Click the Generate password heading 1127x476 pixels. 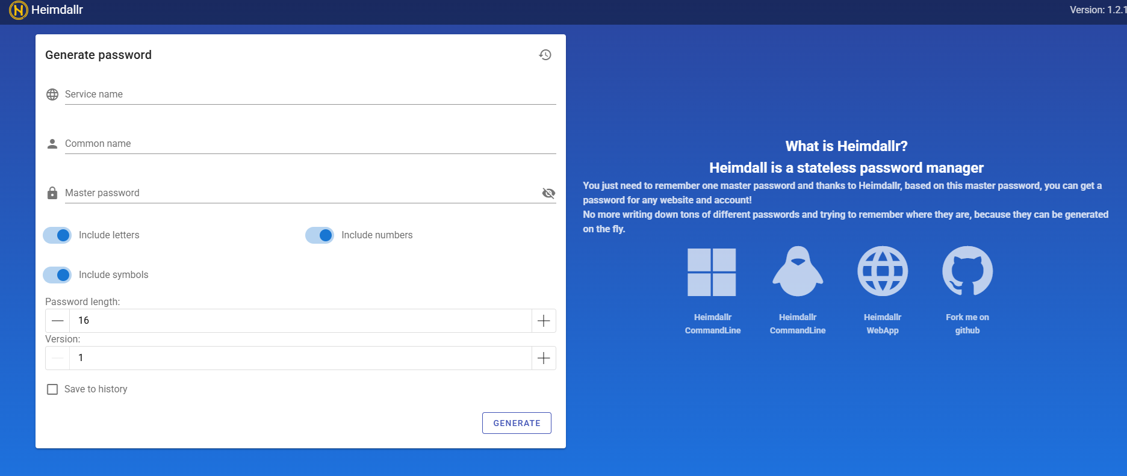(98, 55)
